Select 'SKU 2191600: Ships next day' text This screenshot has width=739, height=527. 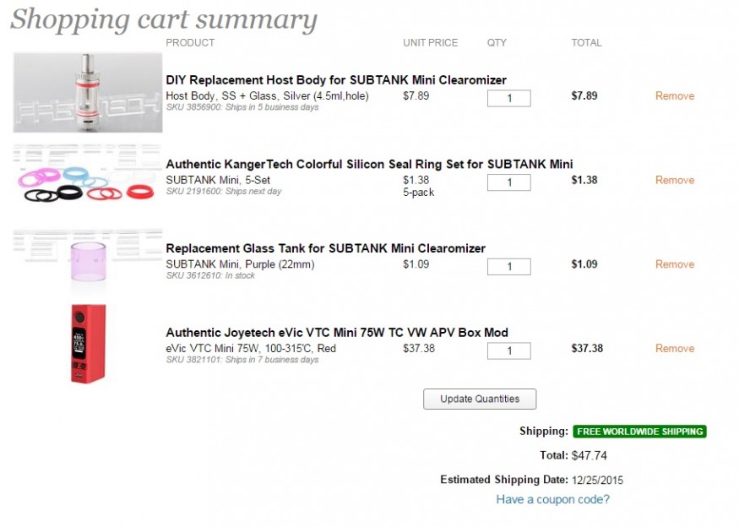coord(224,192)
